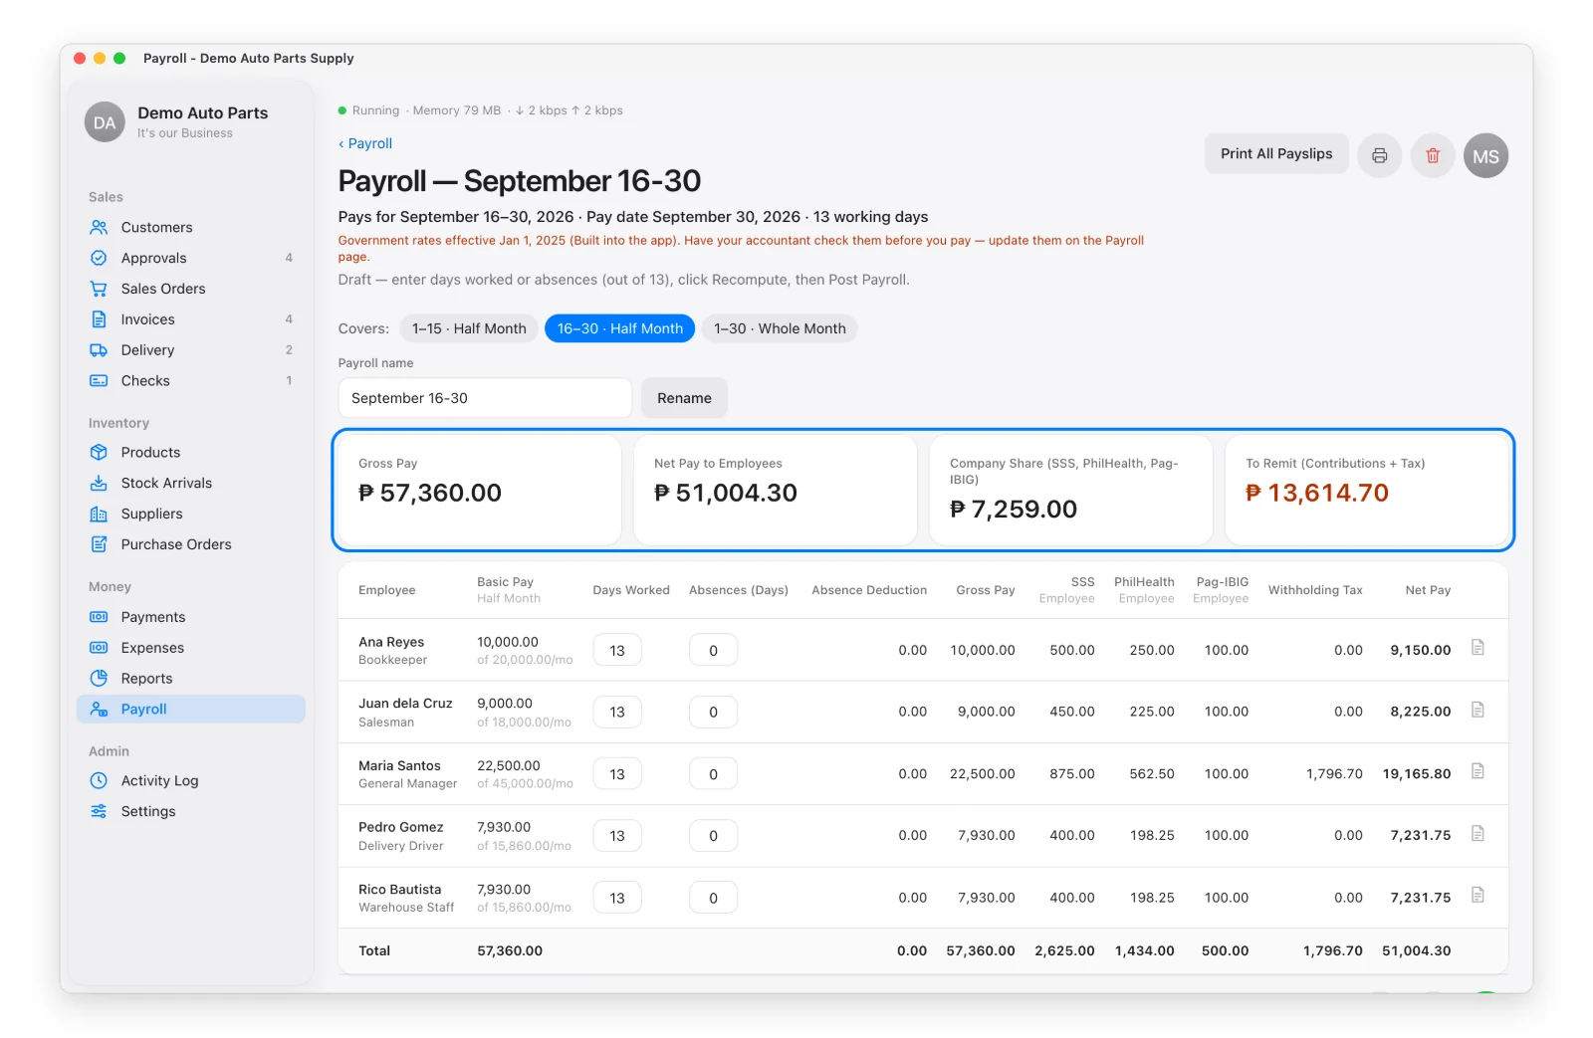1593x1038 pixels.
Task: Click Print All Payslips button
Action: click(x=1276, y=154)
